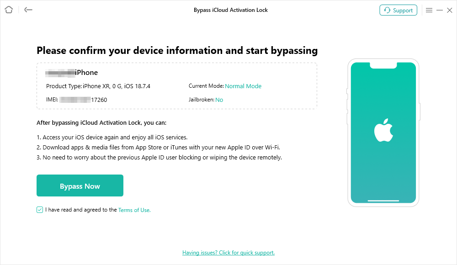Minimize the application window
The width and height of the screenshot is (457, 265).
point(440,10)
